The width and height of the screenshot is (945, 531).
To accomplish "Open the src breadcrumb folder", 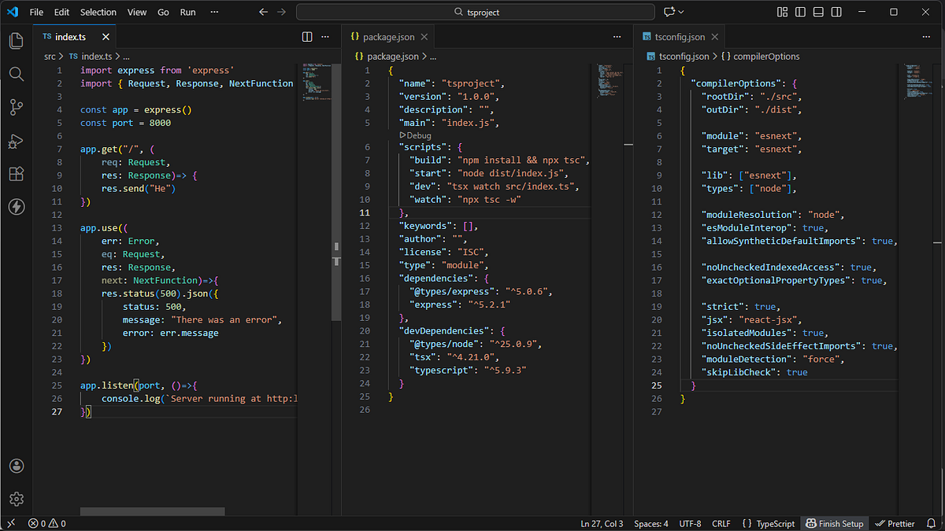I will pos(50,57).
